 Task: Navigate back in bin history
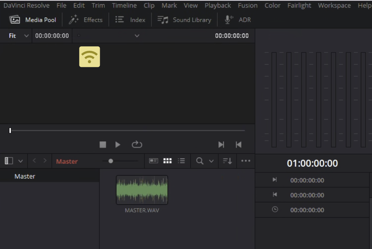point(34,161)
